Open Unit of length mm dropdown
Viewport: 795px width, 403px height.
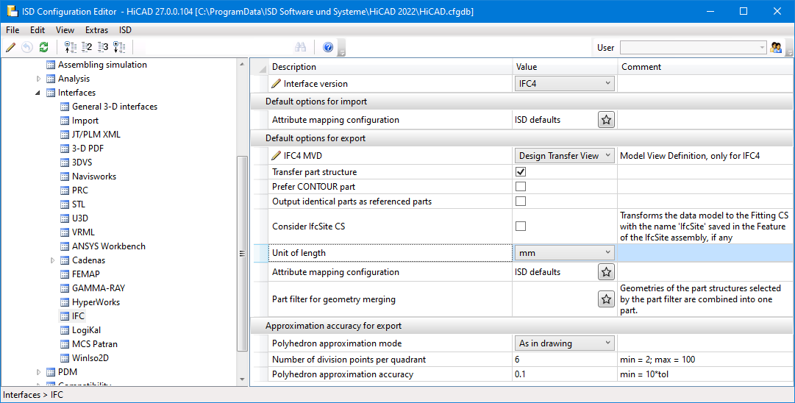(x=565, y=253)
